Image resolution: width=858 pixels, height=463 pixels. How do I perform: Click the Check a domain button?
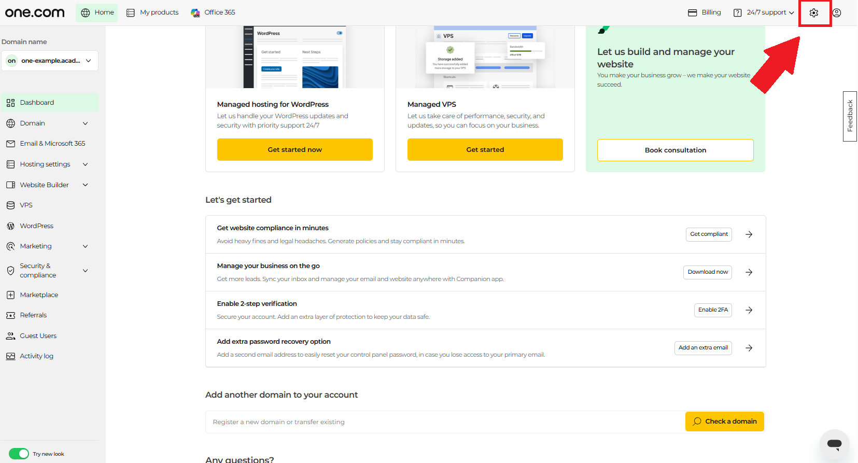point(725,422)
